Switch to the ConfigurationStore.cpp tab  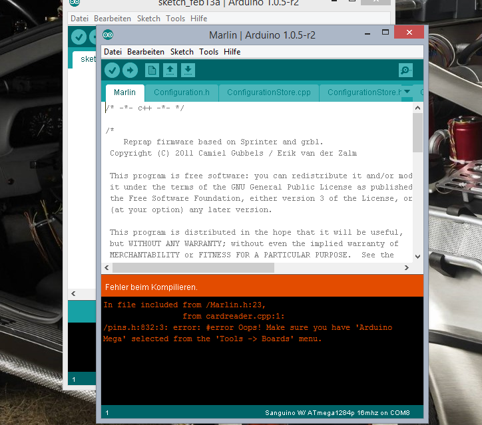(268, 92)
